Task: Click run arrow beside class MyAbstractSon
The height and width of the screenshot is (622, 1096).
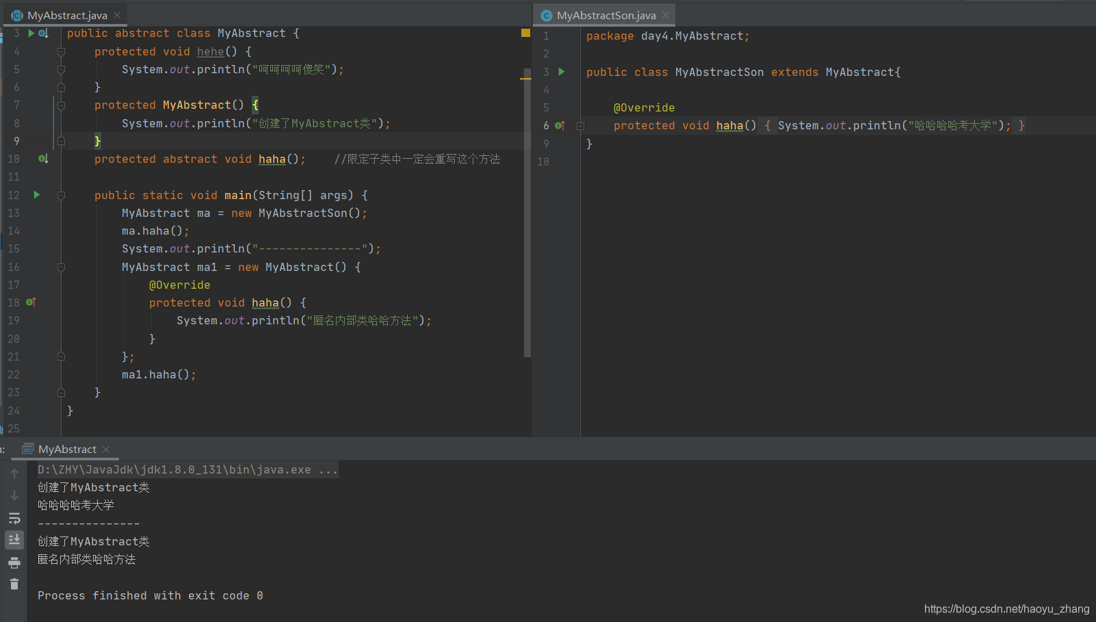Action: pyautogui.click(x=562, y=72)
